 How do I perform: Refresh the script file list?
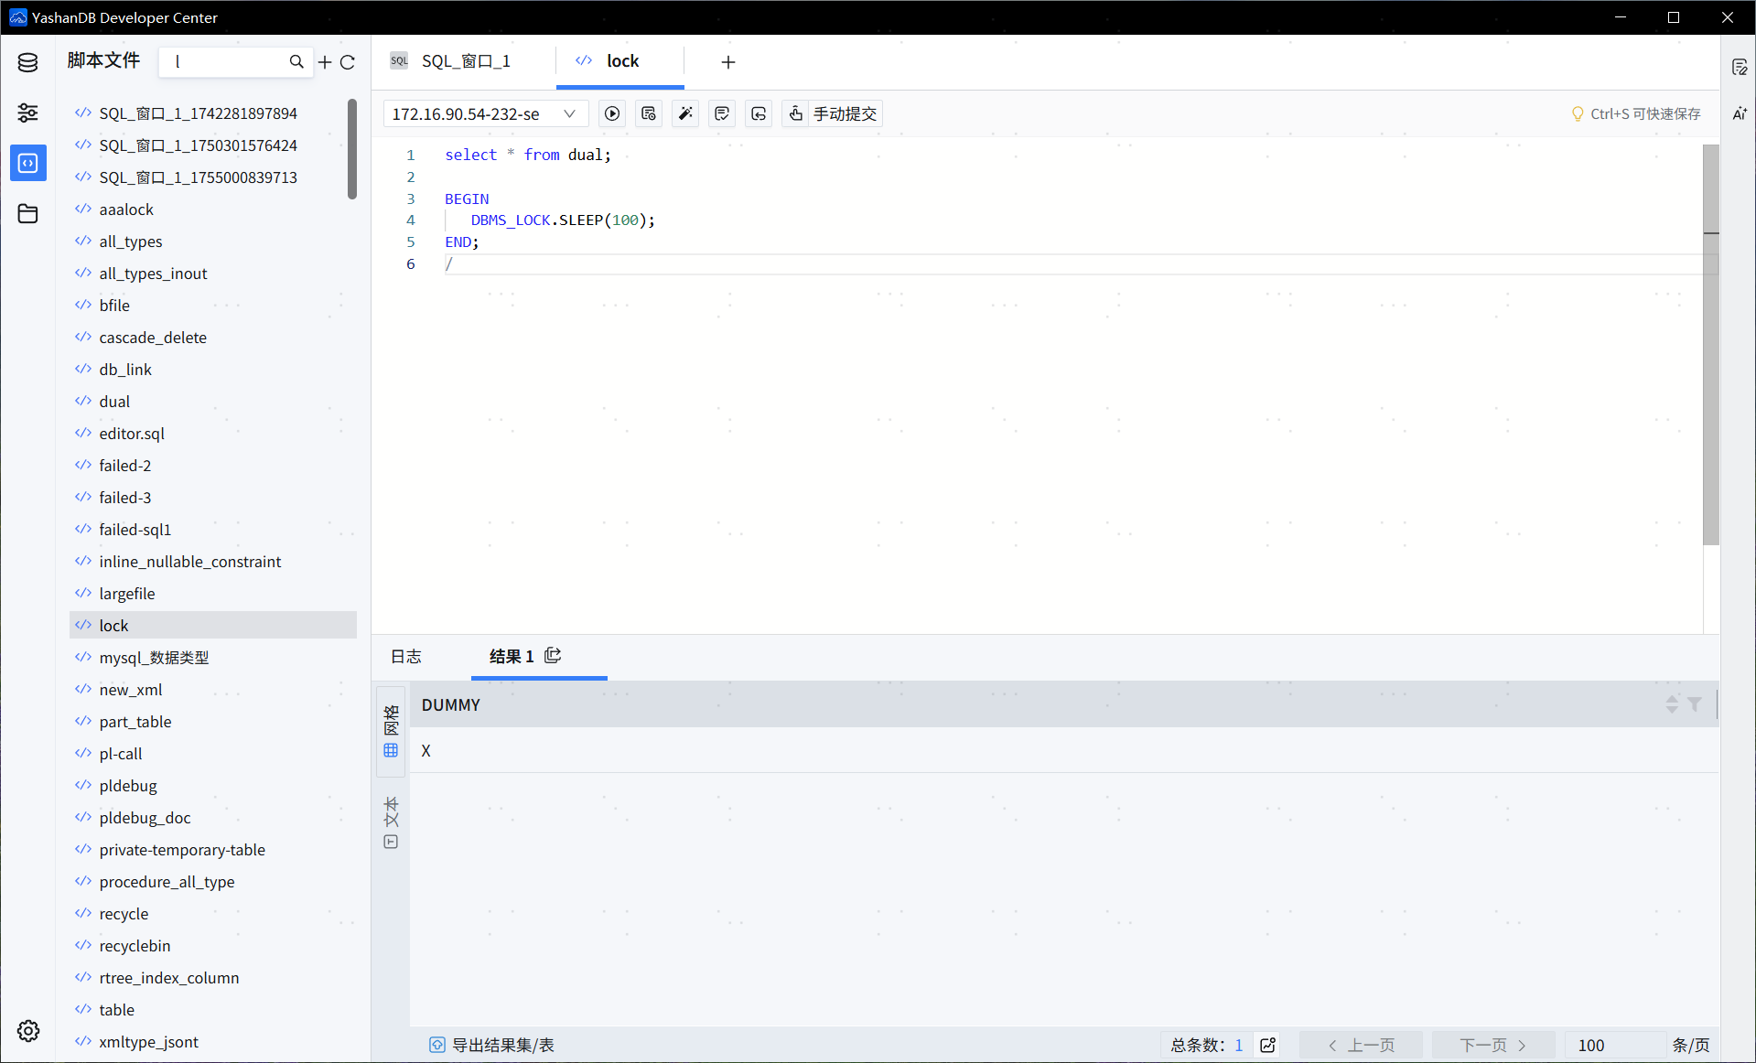tap(348, 62)
